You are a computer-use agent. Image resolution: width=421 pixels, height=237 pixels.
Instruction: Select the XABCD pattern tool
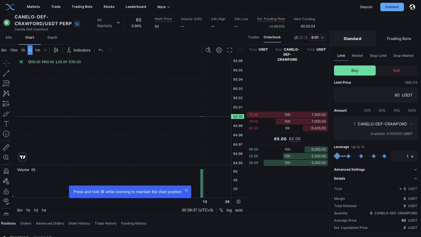(6, 93)
